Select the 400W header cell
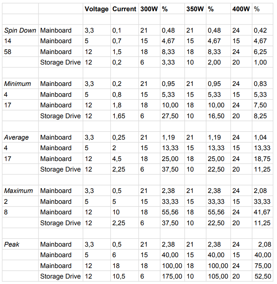 coord(241,9)
